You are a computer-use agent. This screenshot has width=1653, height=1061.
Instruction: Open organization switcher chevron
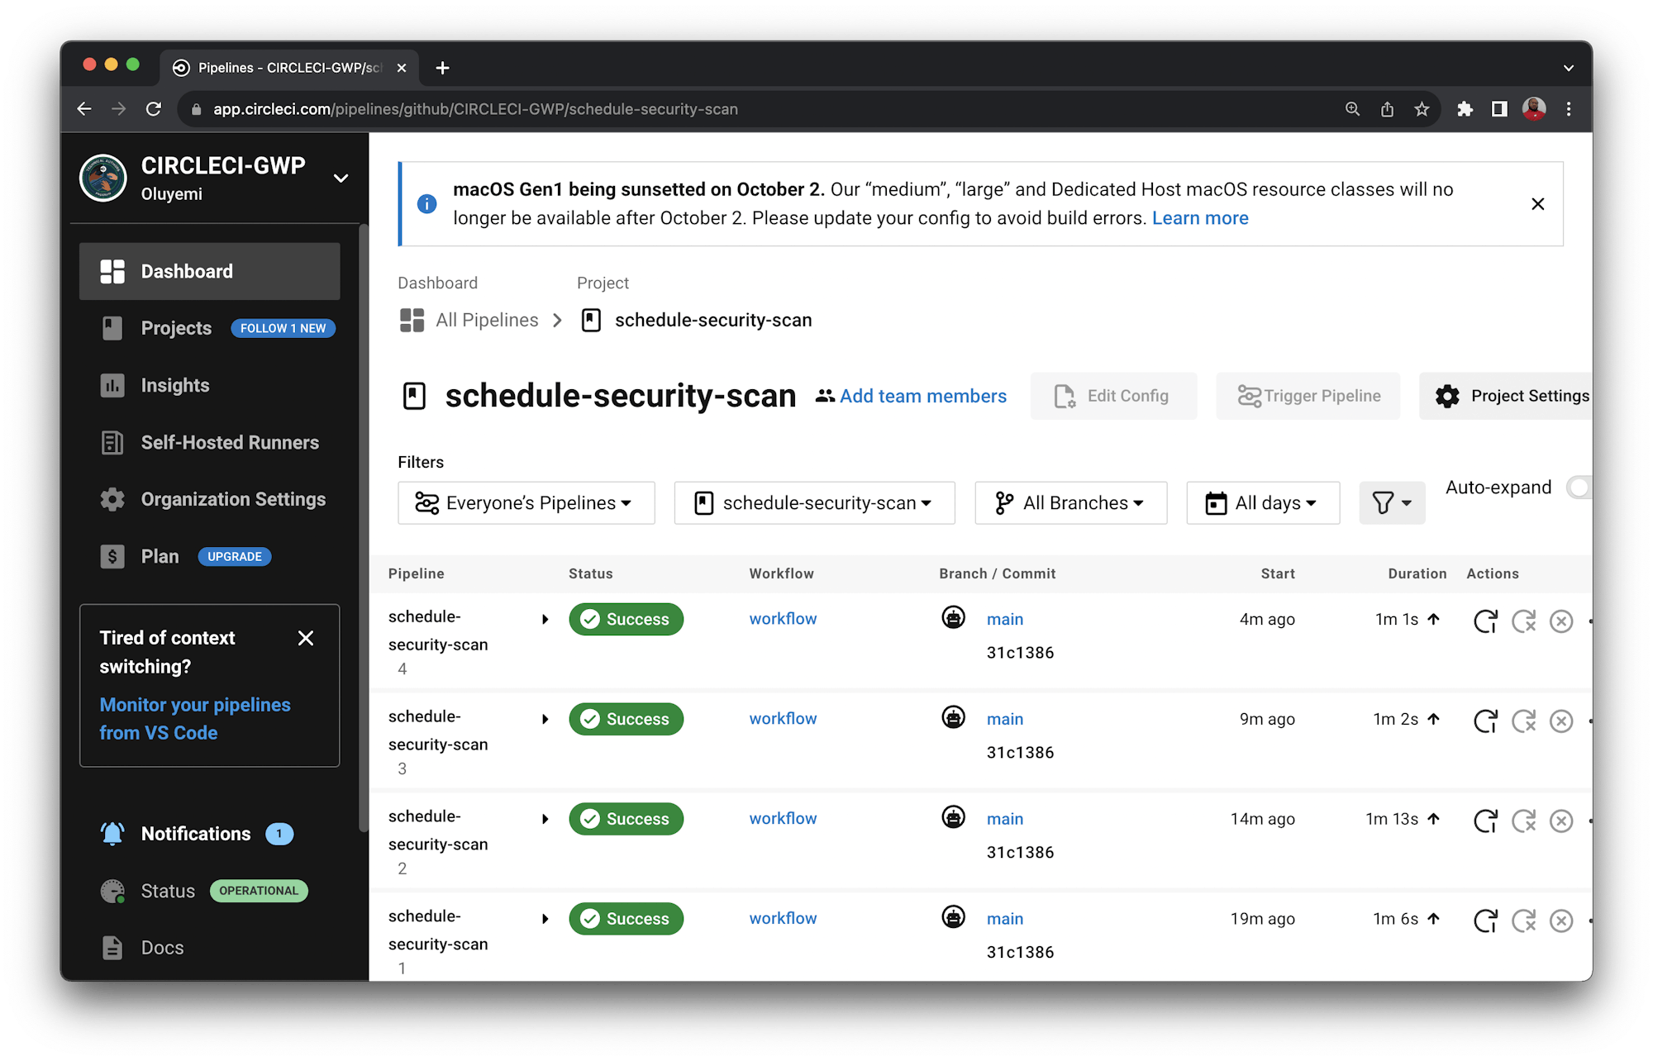coord(341,178)
